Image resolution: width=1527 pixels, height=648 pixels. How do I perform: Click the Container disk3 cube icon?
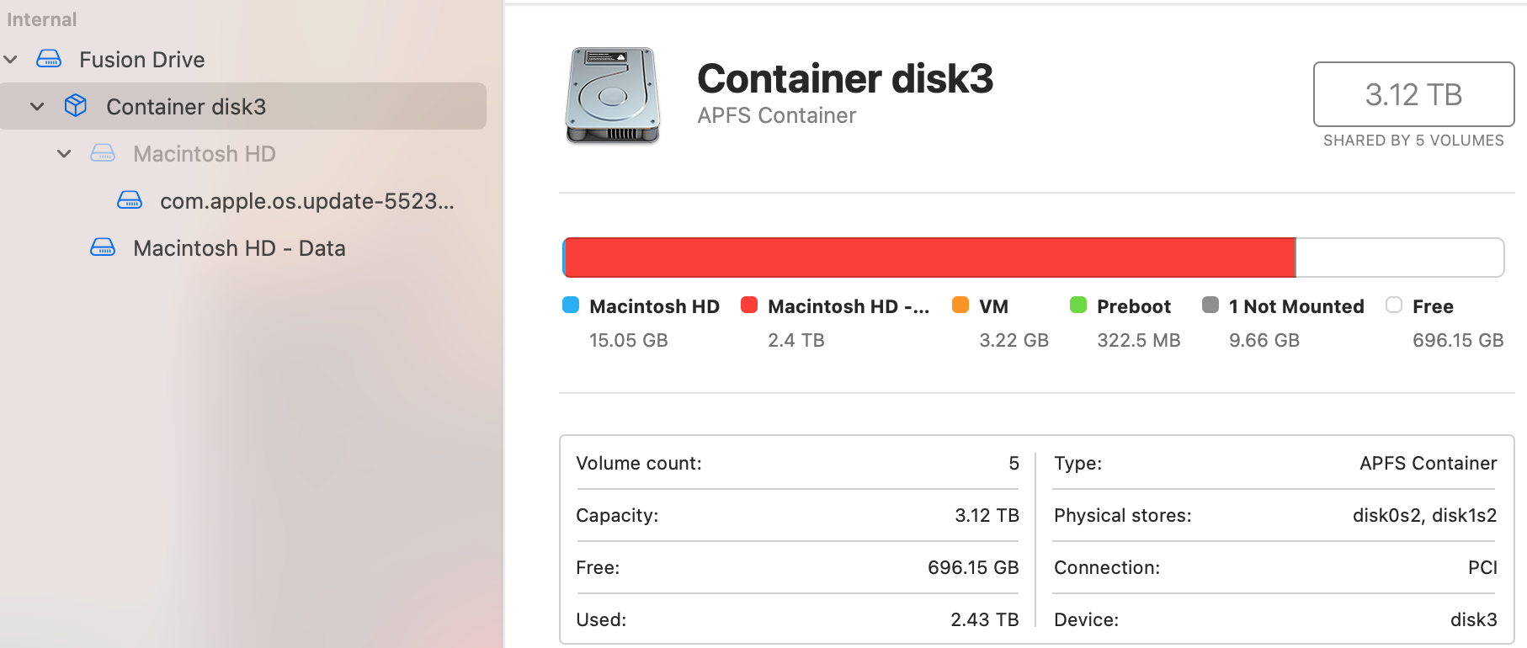pos(76,106)
